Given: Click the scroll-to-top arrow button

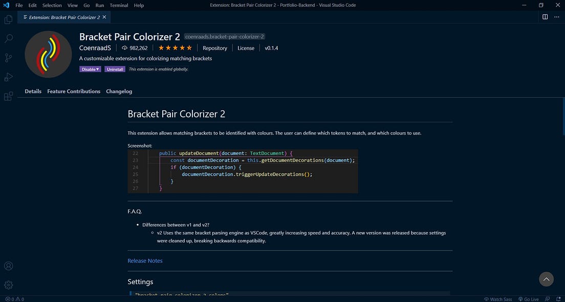Looking at the screenshot, I should (x=546, y=279).
